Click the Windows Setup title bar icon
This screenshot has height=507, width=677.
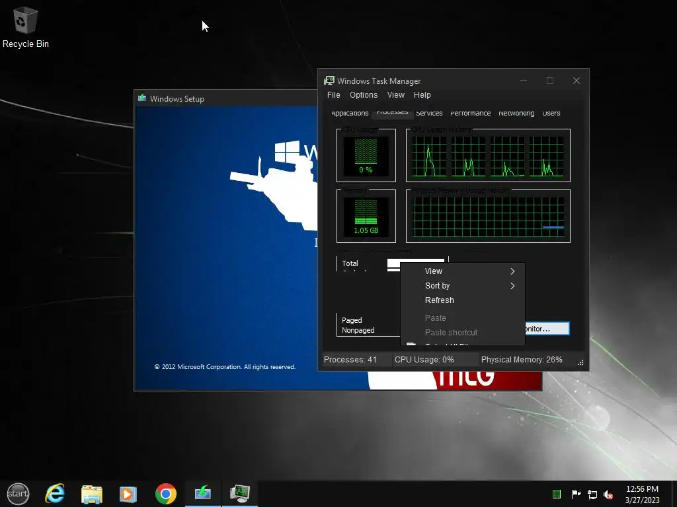142,98
